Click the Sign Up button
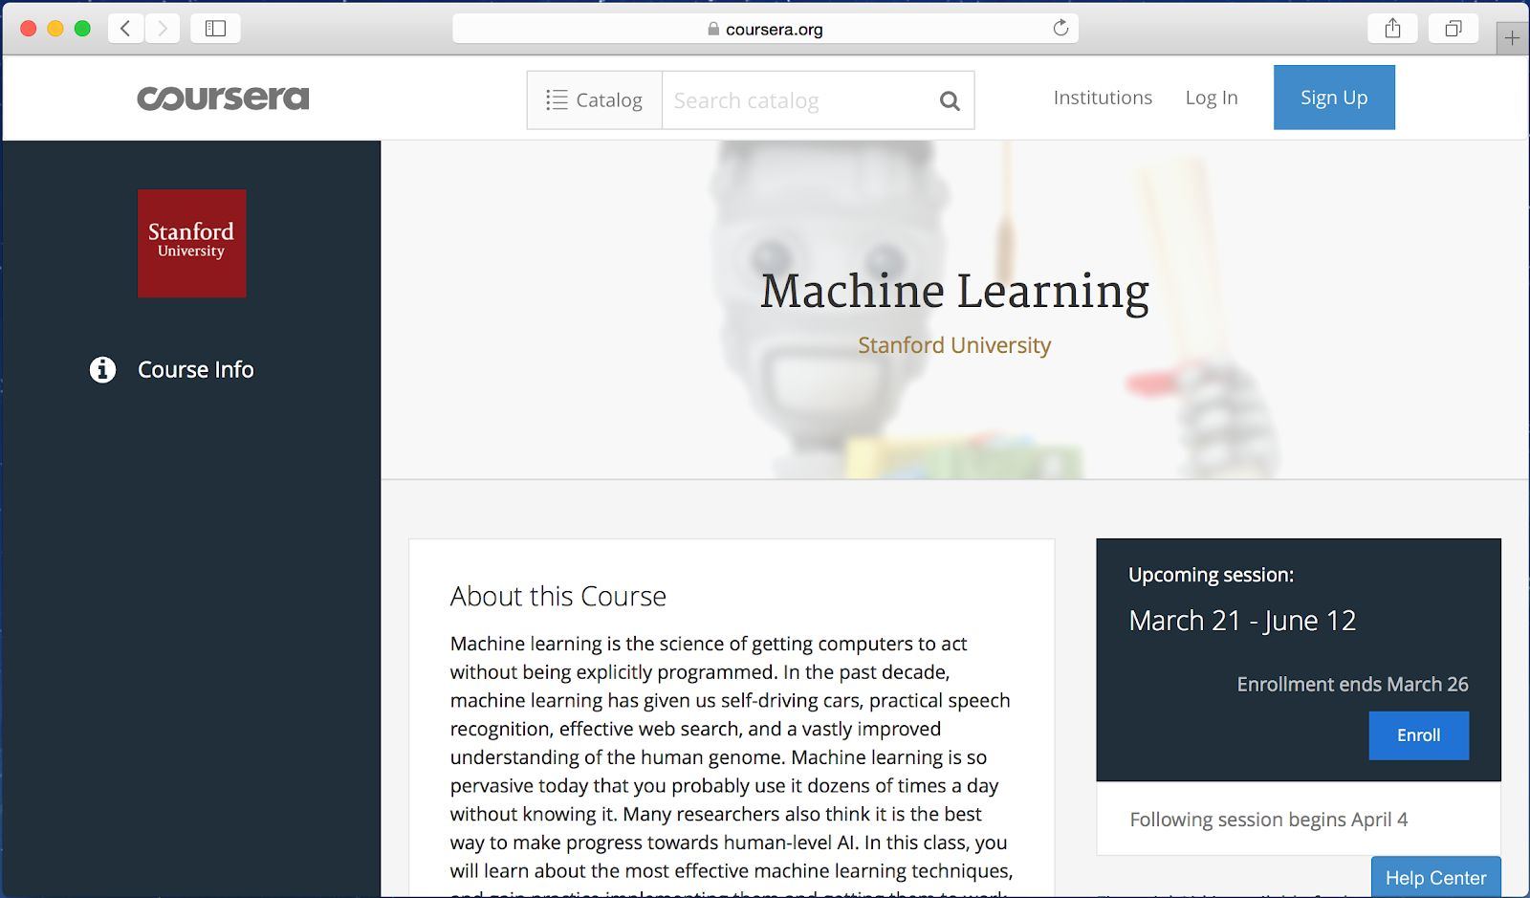Image resolution: width=1530 pixels, height=898 pixels. coord(1334,98)
